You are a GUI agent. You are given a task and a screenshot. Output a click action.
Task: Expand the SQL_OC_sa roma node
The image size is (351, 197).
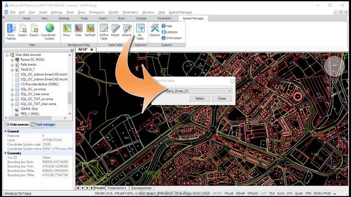click(x=12, y=89)
